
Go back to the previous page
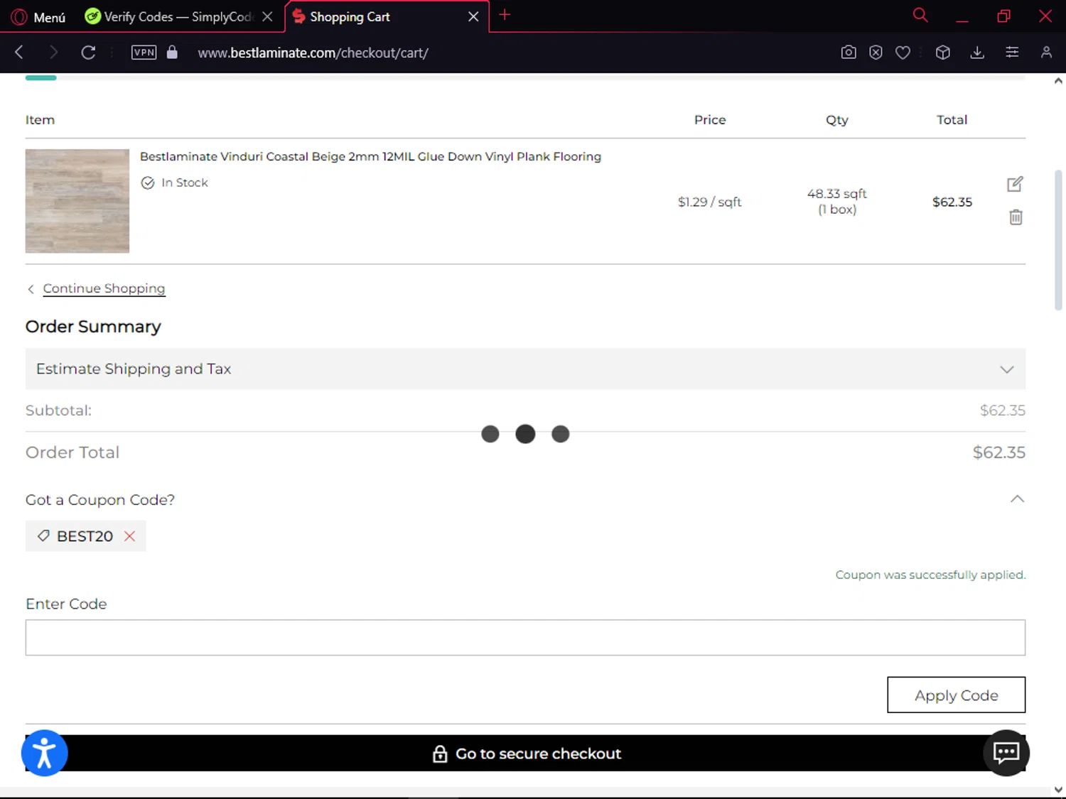coord(19,52)
